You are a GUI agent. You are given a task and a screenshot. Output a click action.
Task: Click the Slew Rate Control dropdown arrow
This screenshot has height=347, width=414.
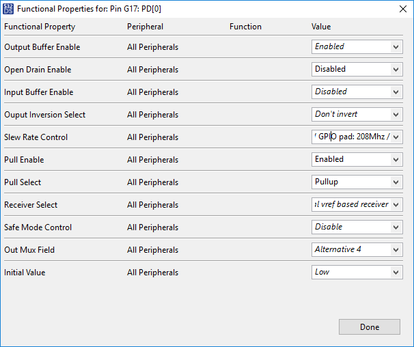(396, 137)
